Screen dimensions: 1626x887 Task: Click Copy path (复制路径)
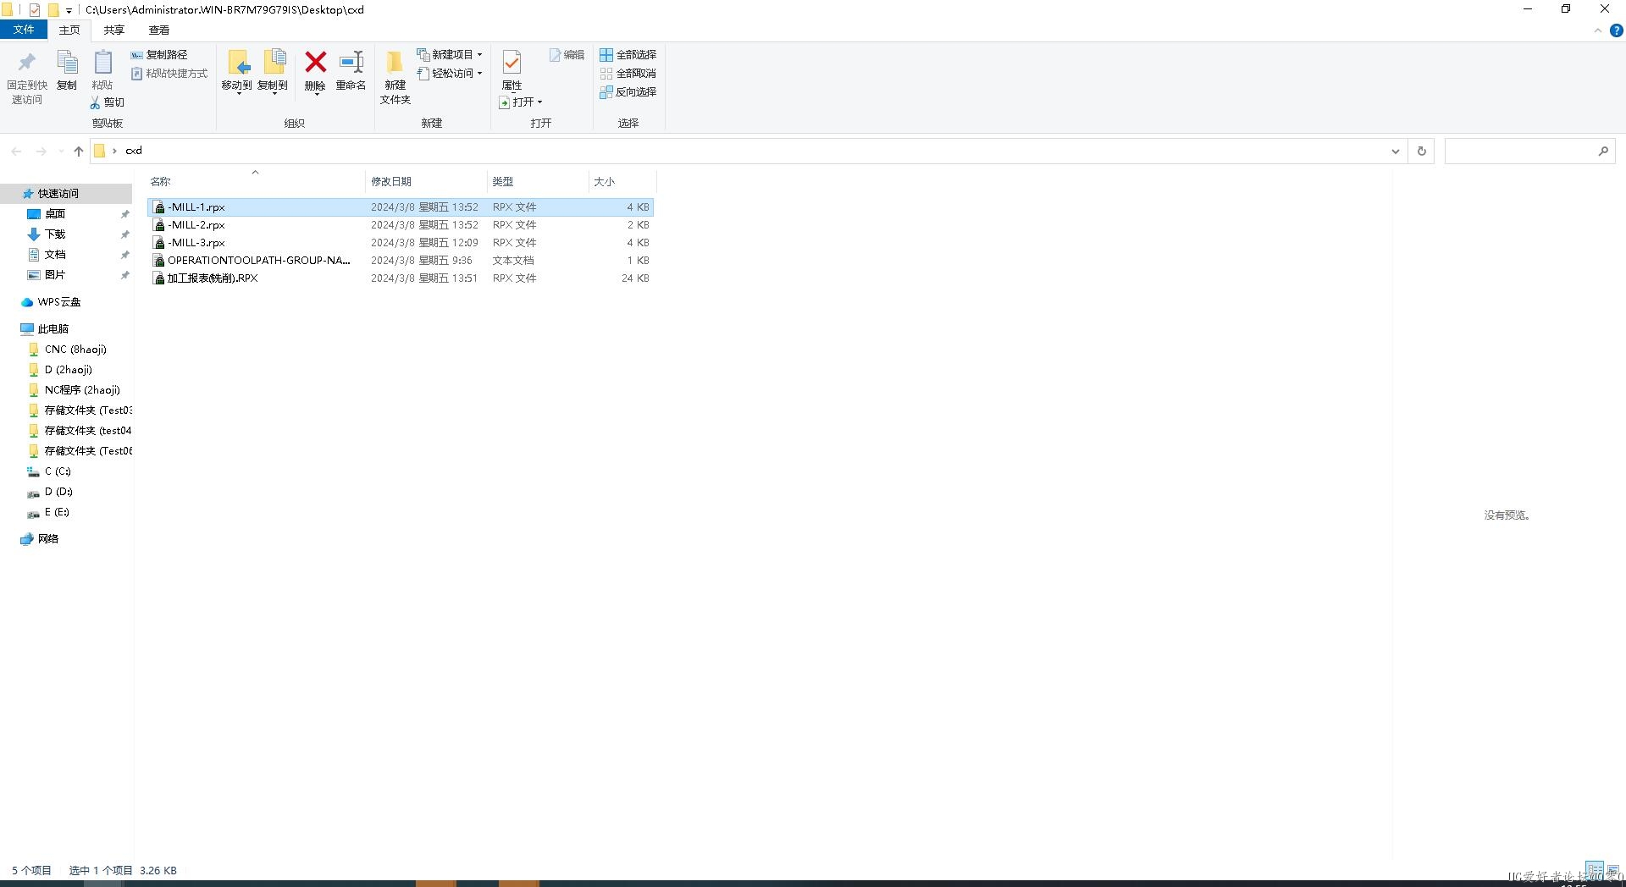(x=159, y=55)
